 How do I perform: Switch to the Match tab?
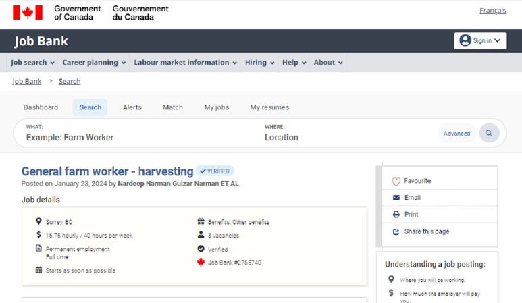pyautogui.click(x=173, y=107)
